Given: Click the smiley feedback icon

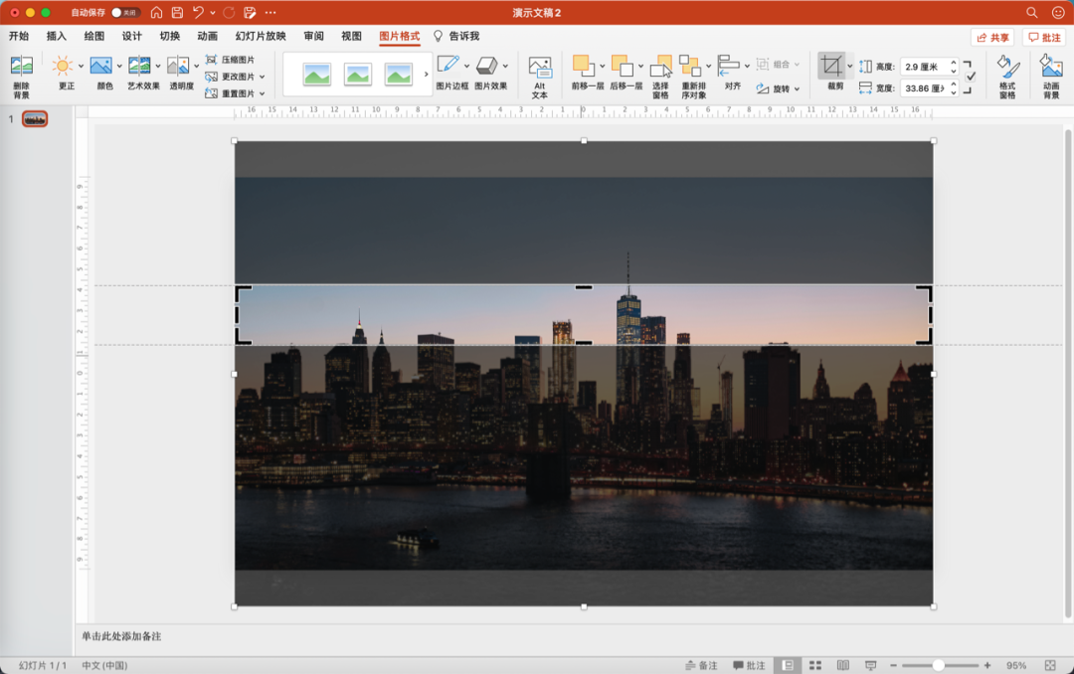Looking at the screenshot, I should [1057, 12].
